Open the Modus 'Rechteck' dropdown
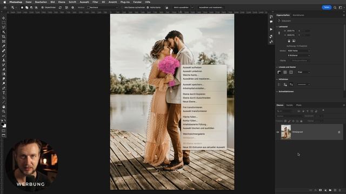Screen dimensions: 346x194 pos(103,8)
